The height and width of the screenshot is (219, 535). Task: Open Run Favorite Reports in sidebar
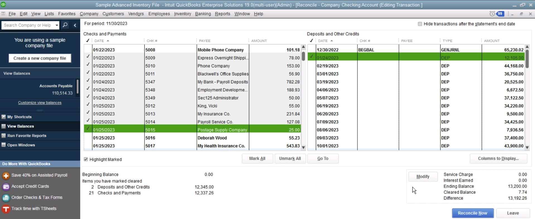tap(27, 136)
